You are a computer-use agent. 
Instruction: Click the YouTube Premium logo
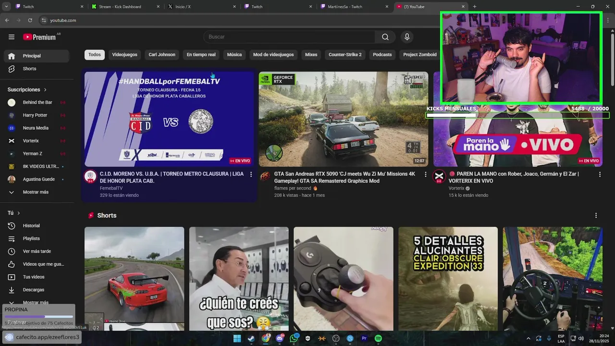coord(40,37)
